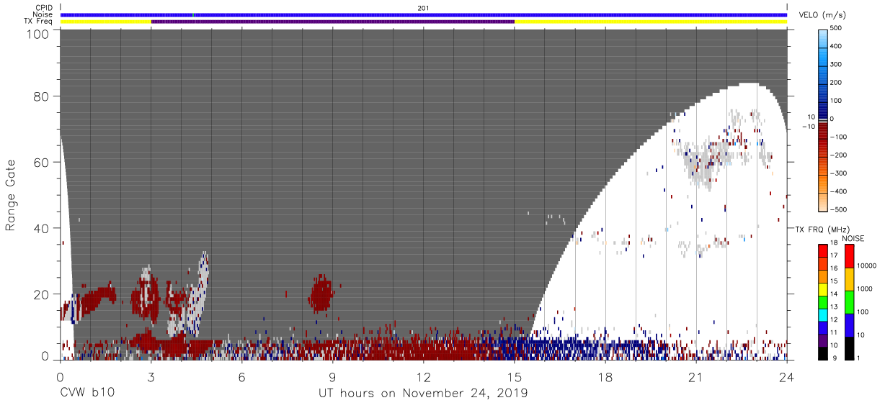Click the orange-yellow 1000–10000 NOISE legend swatch
Image resolution: width=885 pixels, height=408 pixels.
[848, 279]
